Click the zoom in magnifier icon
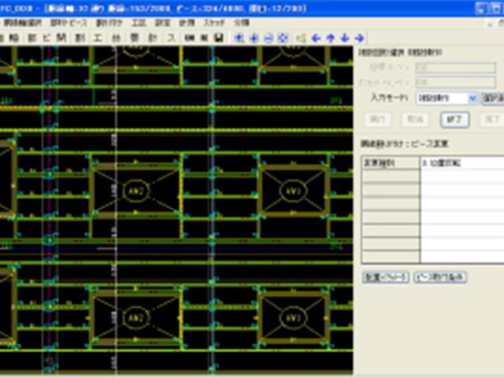504x378 pixels. click(254, 37)
